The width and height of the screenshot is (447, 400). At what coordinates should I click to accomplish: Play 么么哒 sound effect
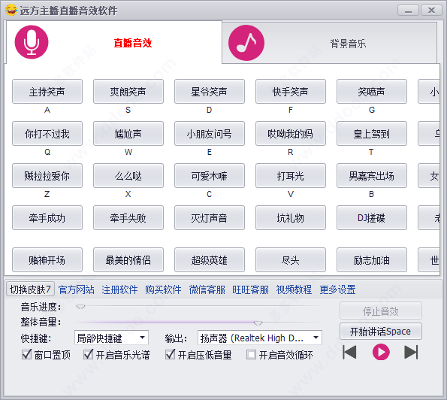click(x=128, y=176)
